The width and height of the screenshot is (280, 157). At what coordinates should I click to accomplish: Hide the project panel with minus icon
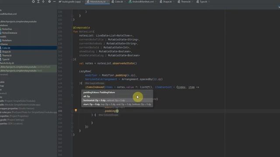[54, 2]
